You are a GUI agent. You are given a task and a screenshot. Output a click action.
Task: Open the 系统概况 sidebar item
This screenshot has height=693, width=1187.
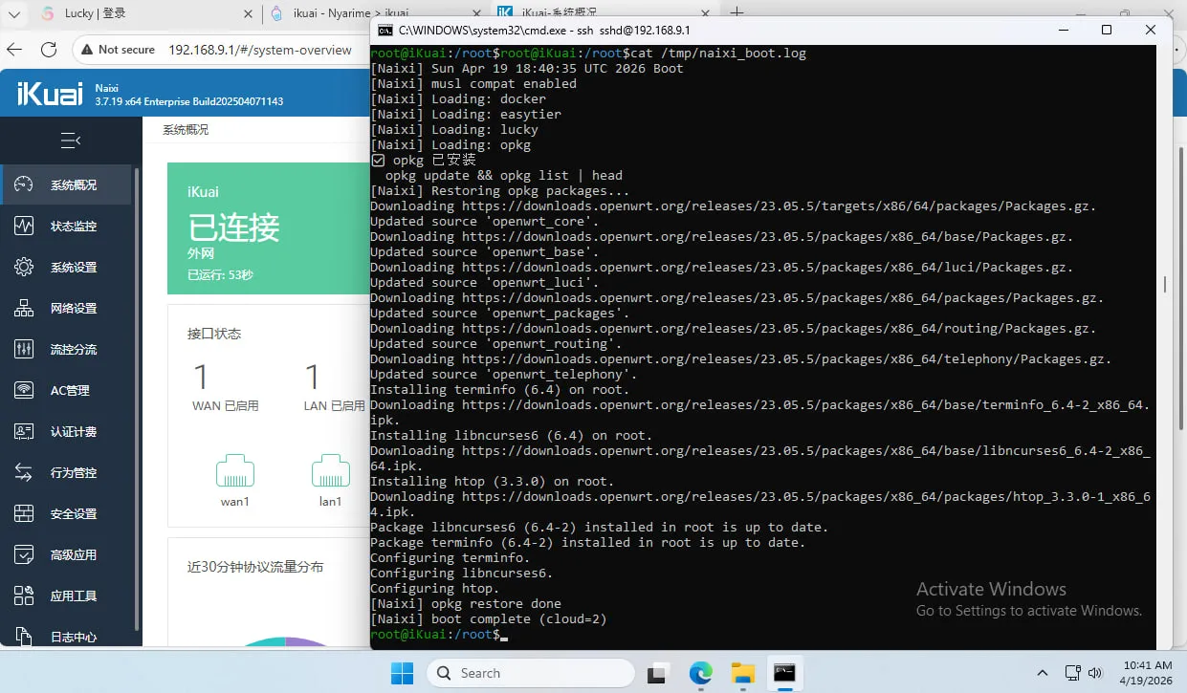coord(73,185)
